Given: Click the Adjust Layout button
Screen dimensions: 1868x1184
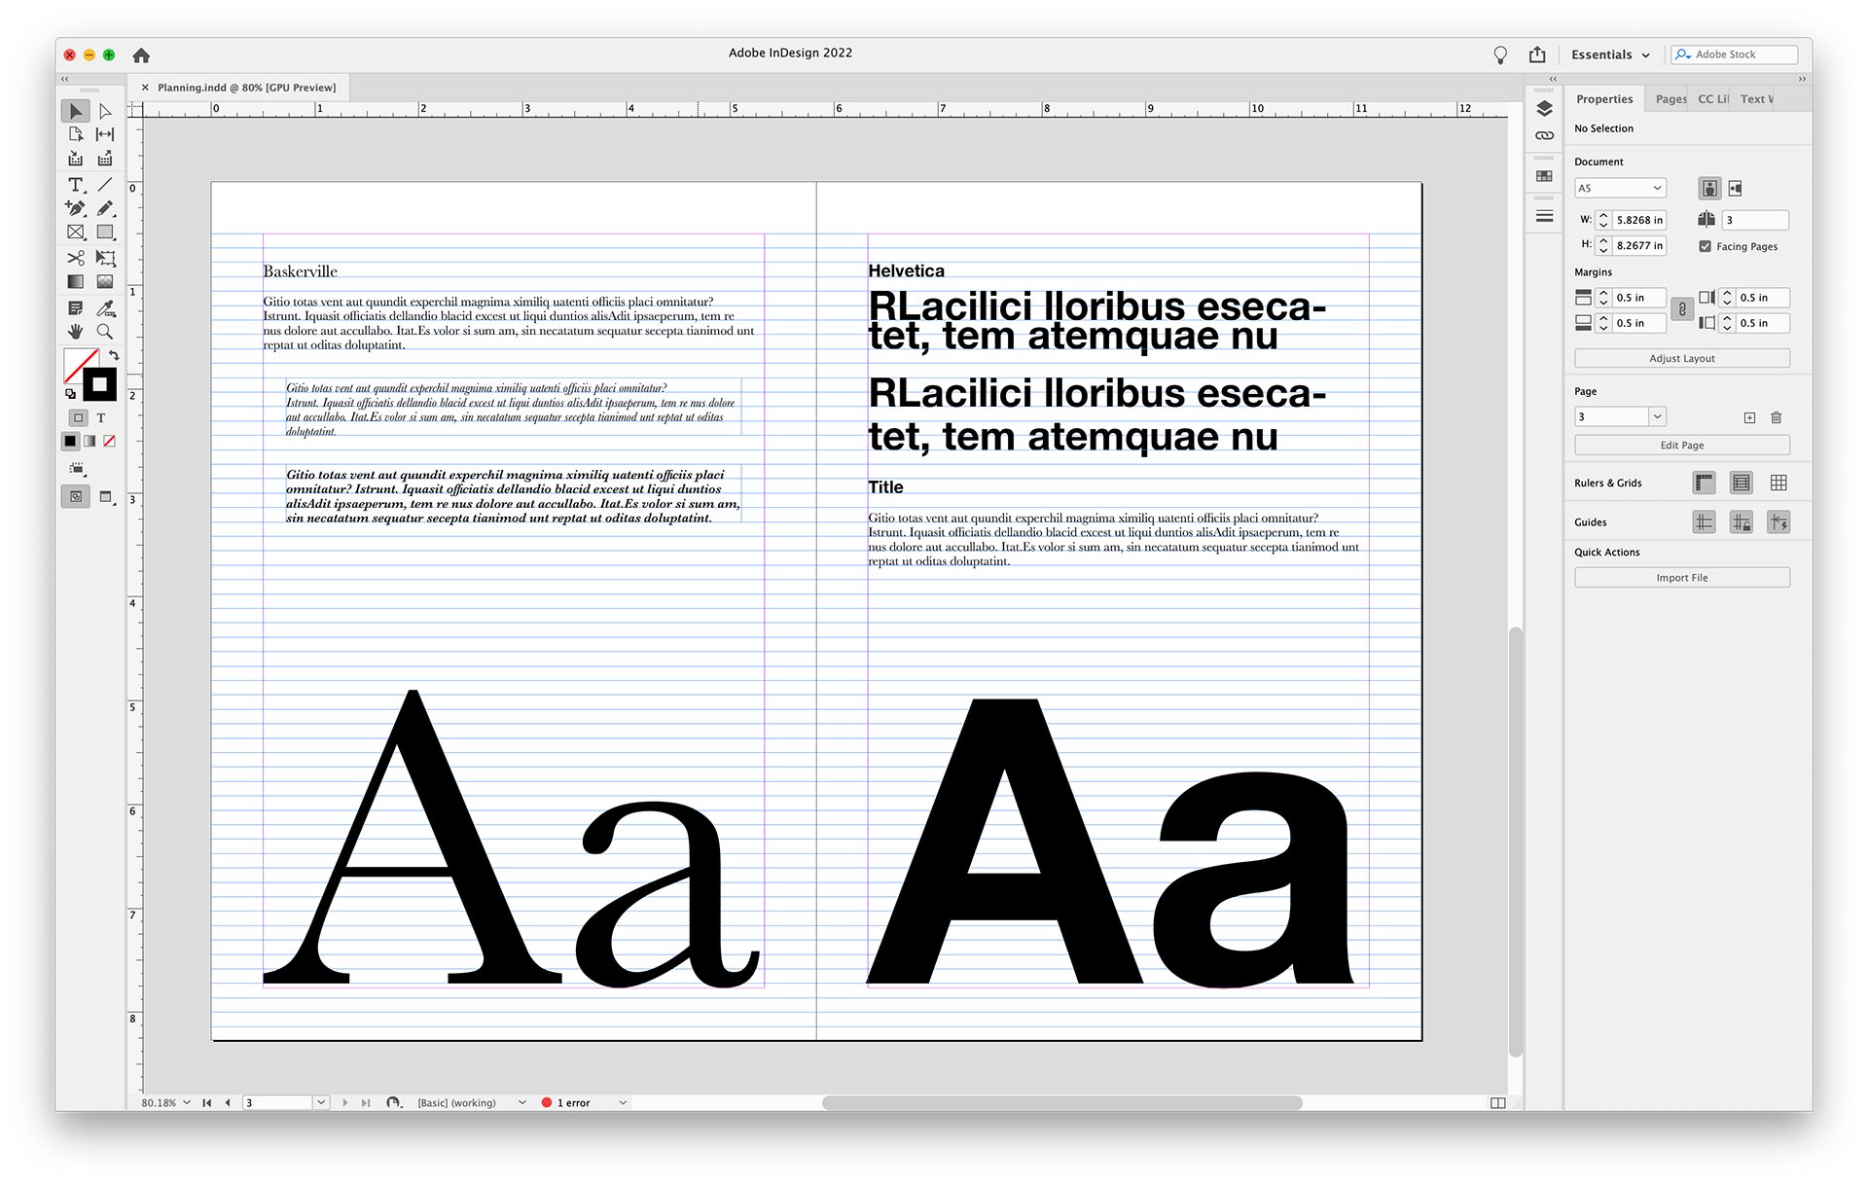Looking at the screenshot, I should pos(1682,358).
